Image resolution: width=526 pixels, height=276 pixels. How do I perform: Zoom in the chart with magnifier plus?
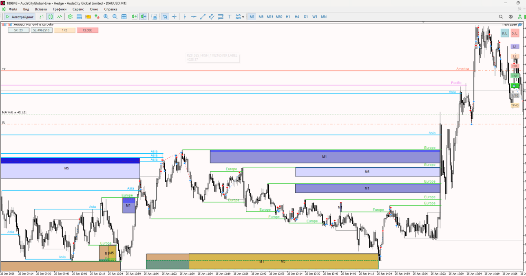pyautogui.click(x=106, y=17)
